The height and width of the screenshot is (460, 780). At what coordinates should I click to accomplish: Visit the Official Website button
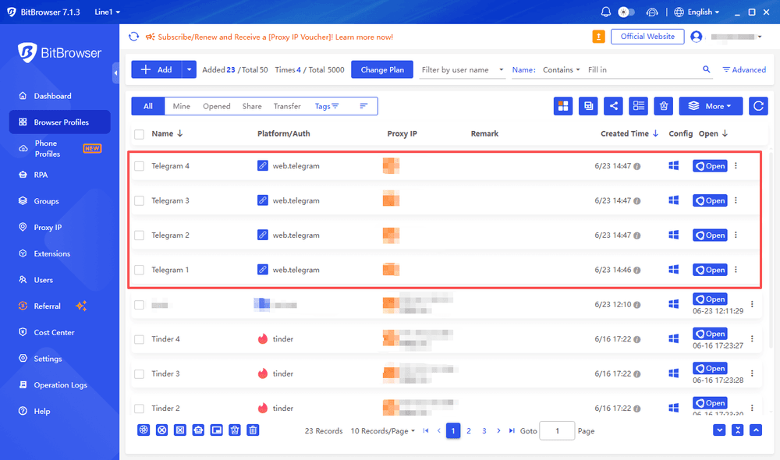pos(647,37)
